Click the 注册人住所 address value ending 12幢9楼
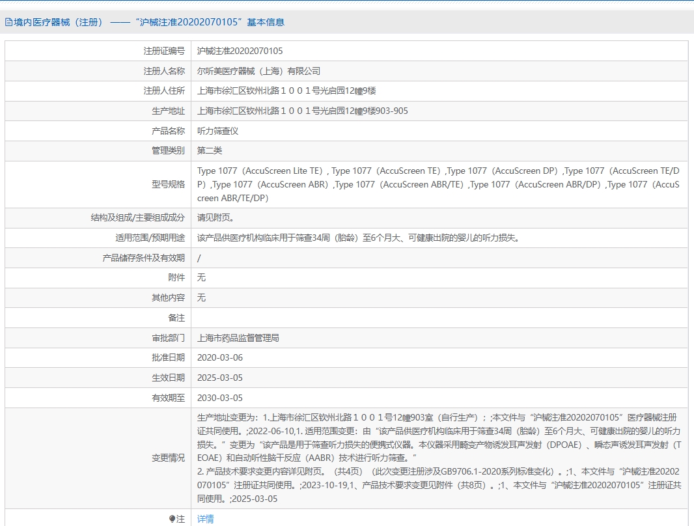The width and height of the screenshot is (694, 526). (286, 90)
